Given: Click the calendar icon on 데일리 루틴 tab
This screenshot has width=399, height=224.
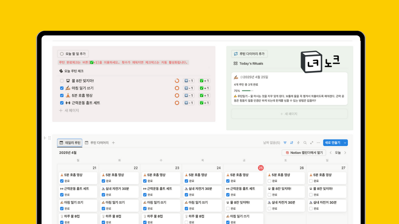Looking at the screenshot, I should coord(61,143).
